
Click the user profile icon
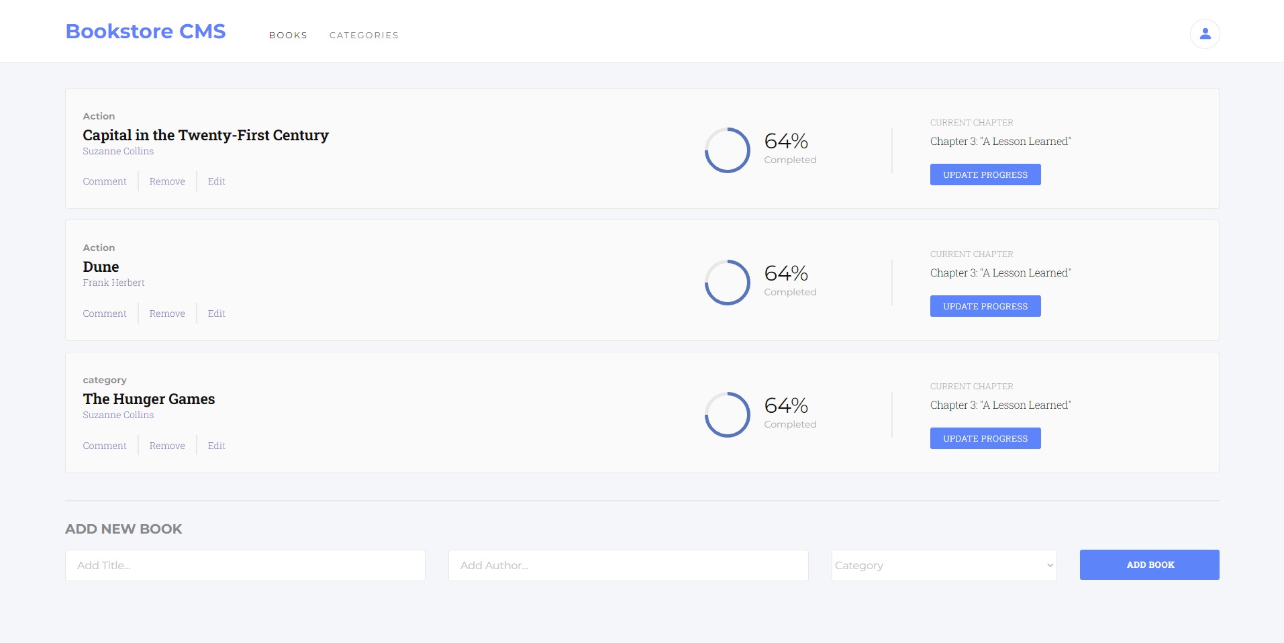(1205, 34)
